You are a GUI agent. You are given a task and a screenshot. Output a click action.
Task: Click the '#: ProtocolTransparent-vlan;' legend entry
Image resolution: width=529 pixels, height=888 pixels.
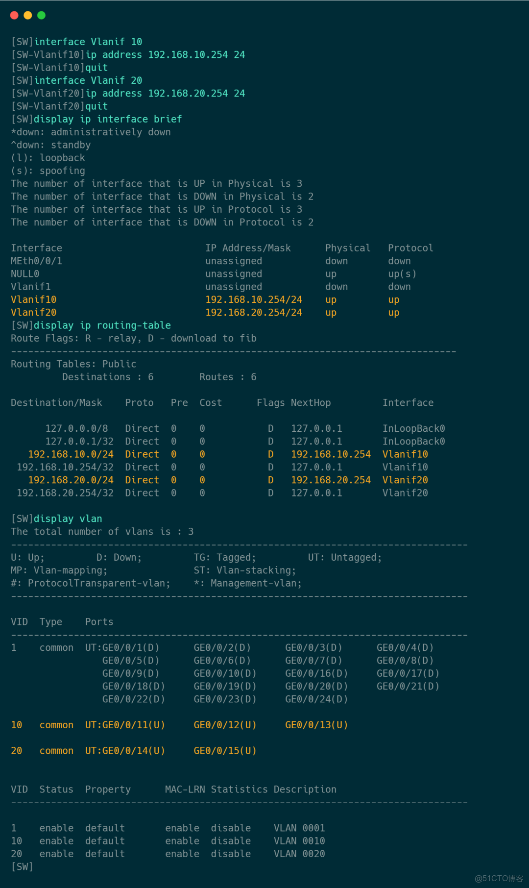(91, 583)
